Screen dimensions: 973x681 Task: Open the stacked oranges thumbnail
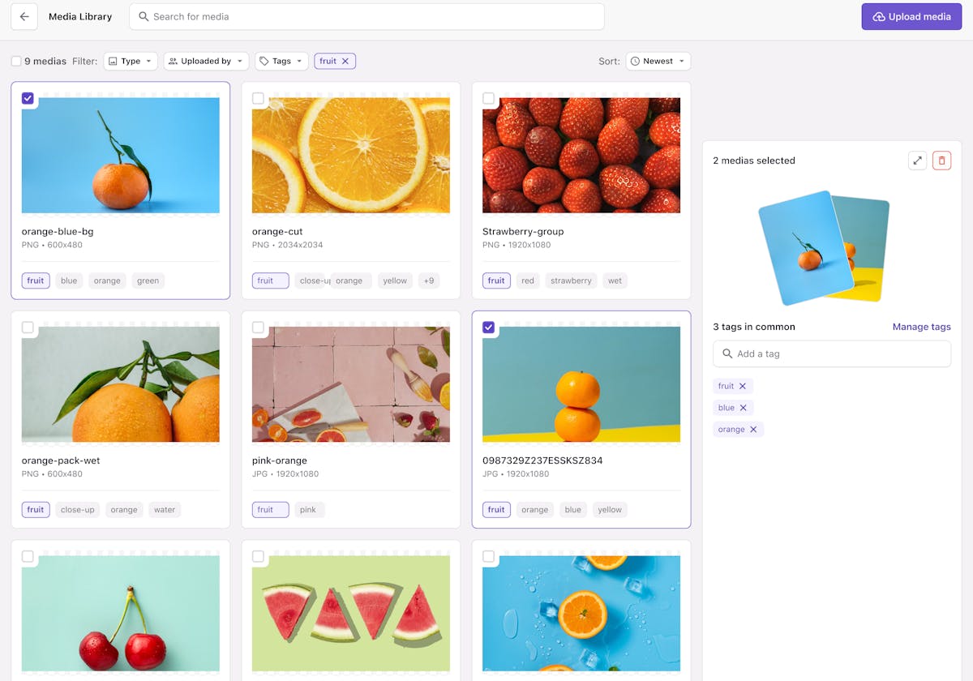581,384
